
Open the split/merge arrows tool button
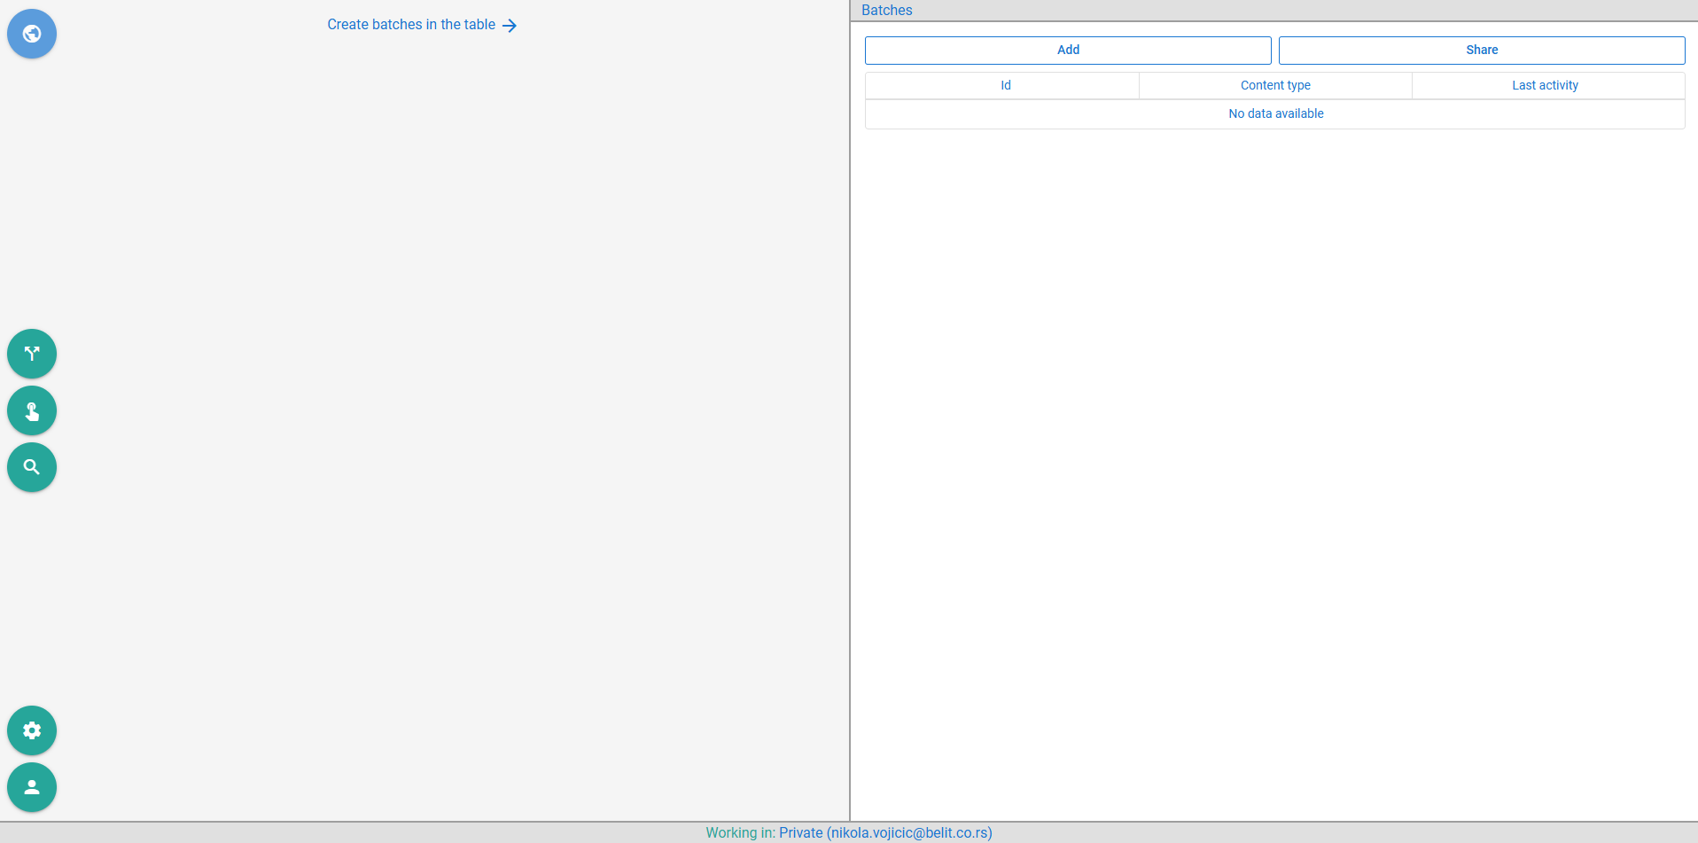coord(32,354)
